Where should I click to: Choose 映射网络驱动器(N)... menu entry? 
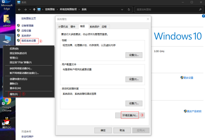pos(29,68)
